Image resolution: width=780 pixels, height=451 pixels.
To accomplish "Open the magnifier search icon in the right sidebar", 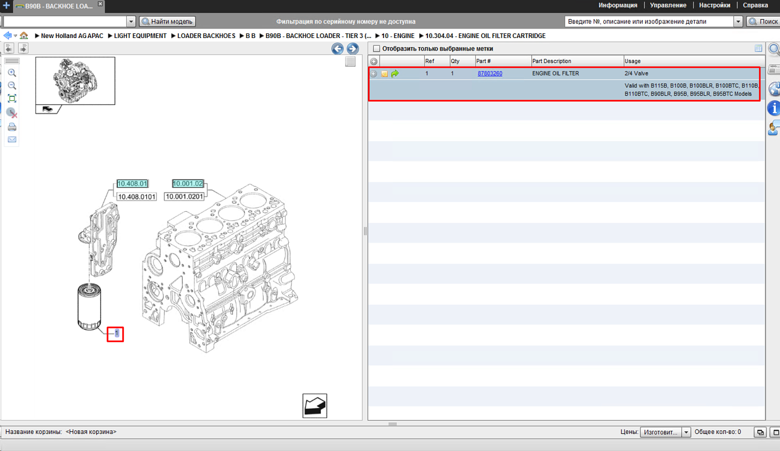I will tap(774, 49).
